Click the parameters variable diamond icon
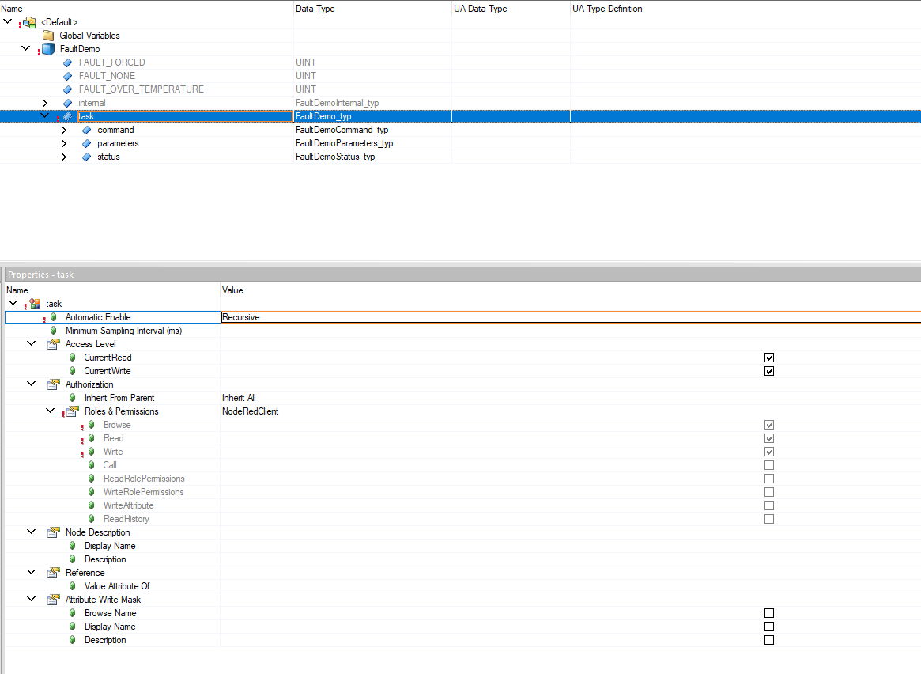 tap(86, 144)
